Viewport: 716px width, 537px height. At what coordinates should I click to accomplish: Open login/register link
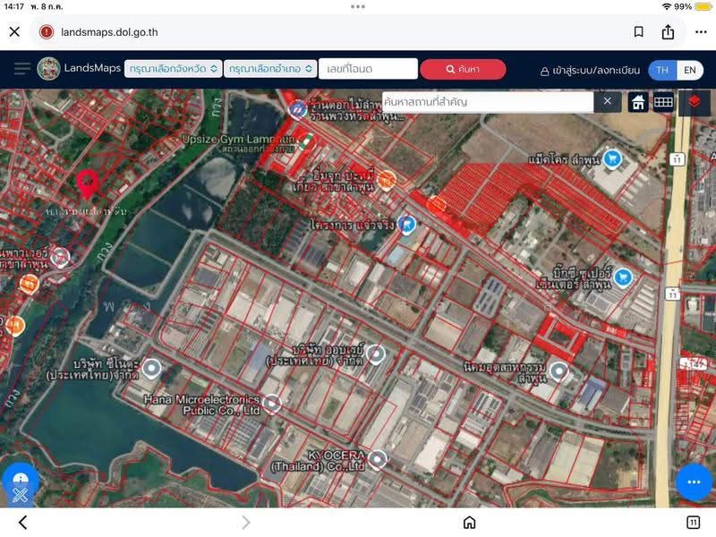pos(590,71)
